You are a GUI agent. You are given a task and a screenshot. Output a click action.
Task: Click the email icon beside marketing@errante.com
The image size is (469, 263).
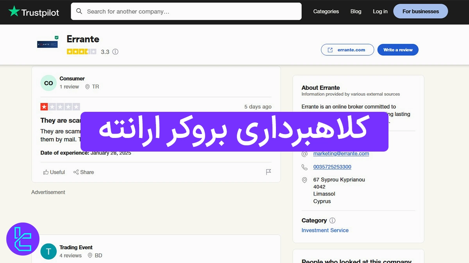coord(304,154)
